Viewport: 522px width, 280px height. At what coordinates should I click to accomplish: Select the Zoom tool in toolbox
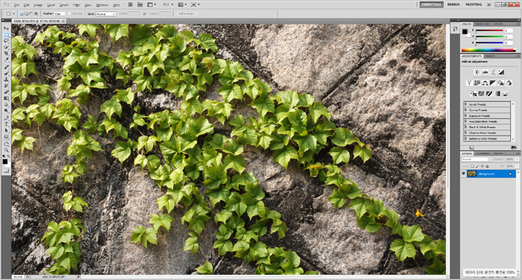(x=6, y=150)
